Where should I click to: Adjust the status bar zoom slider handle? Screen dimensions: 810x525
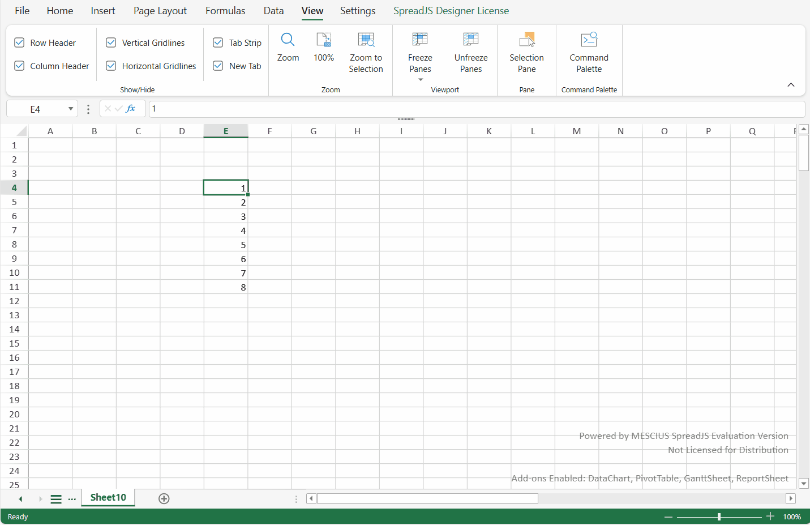click(719, 517)
